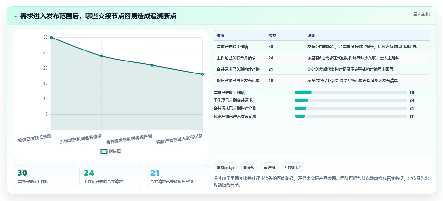Select the 表格 chip
443x201 pixels.
click(x=249, y=167)
